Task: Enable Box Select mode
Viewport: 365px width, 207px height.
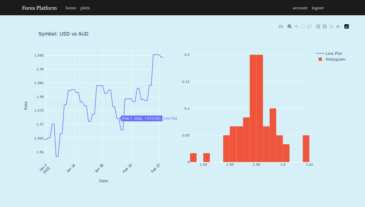Action: tap(303, 26)
